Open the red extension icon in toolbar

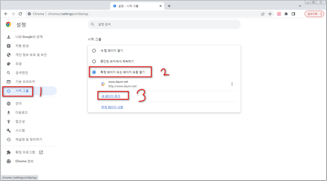(x=279, y=14)
